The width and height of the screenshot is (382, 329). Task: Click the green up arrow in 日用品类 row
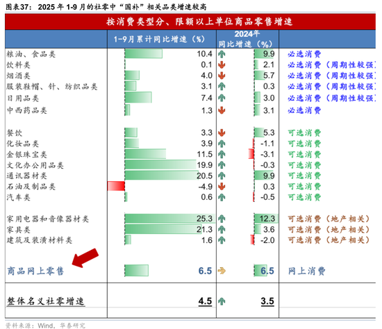click(222, 98)
